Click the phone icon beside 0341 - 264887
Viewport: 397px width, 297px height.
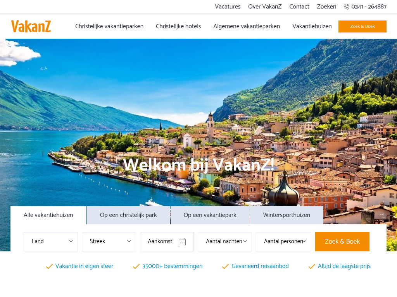(x=346, y=7)
